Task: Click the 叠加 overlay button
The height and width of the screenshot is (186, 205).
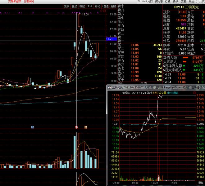Action: coord(74,6)
